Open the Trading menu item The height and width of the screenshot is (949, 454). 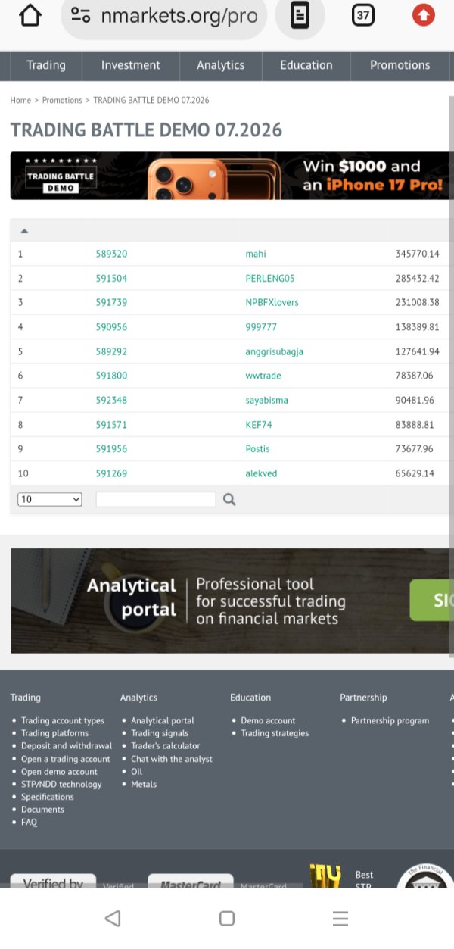[46, 65]
